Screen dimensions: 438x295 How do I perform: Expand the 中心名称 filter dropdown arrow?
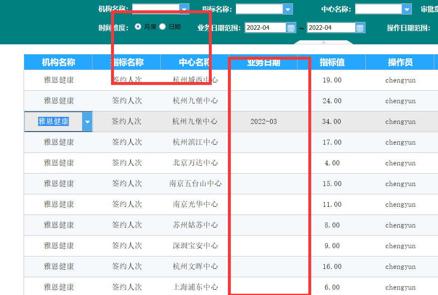(407, 9)
